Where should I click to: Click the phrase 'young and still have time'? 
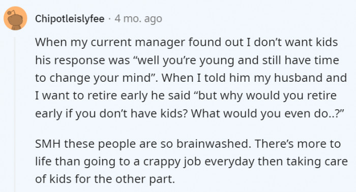[x=269, y=60]
